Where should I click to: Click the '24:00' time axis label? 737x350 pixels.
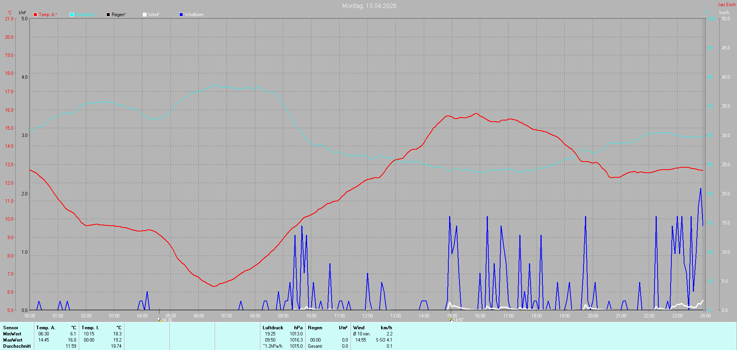(706, 316)
